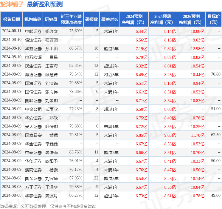
Task: Click the 最新盈利预测 heading
Action: point(45,4)
